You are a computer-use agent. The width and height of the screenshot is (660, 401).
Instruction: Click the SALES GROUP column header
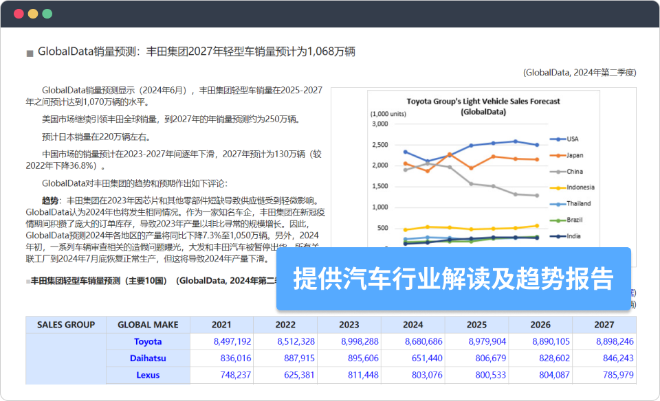pos(66,325)
